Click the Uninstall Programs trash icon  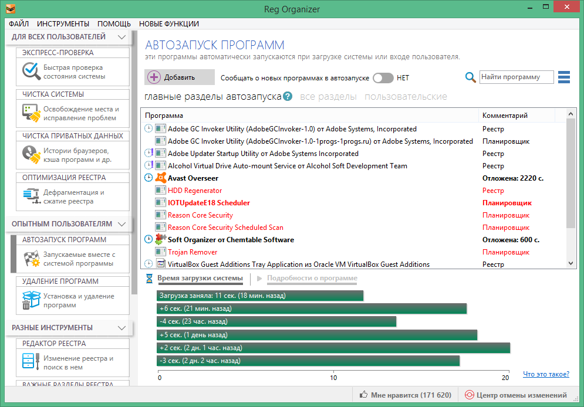click(31, 300)
